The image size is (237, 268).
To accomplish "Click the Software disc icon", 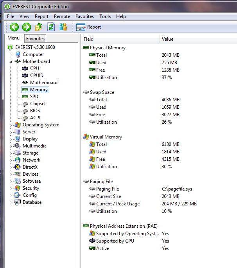I will (x=18, y=181).
